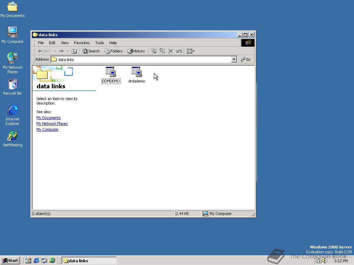This screenshot has width=354, height=265.
Task: Launch Internet Explorer from quick launch
Action: point(36,261)
